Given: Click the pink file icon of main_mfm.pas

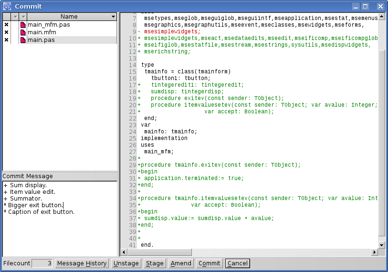Looking at the screenshot, I should 23,25.
